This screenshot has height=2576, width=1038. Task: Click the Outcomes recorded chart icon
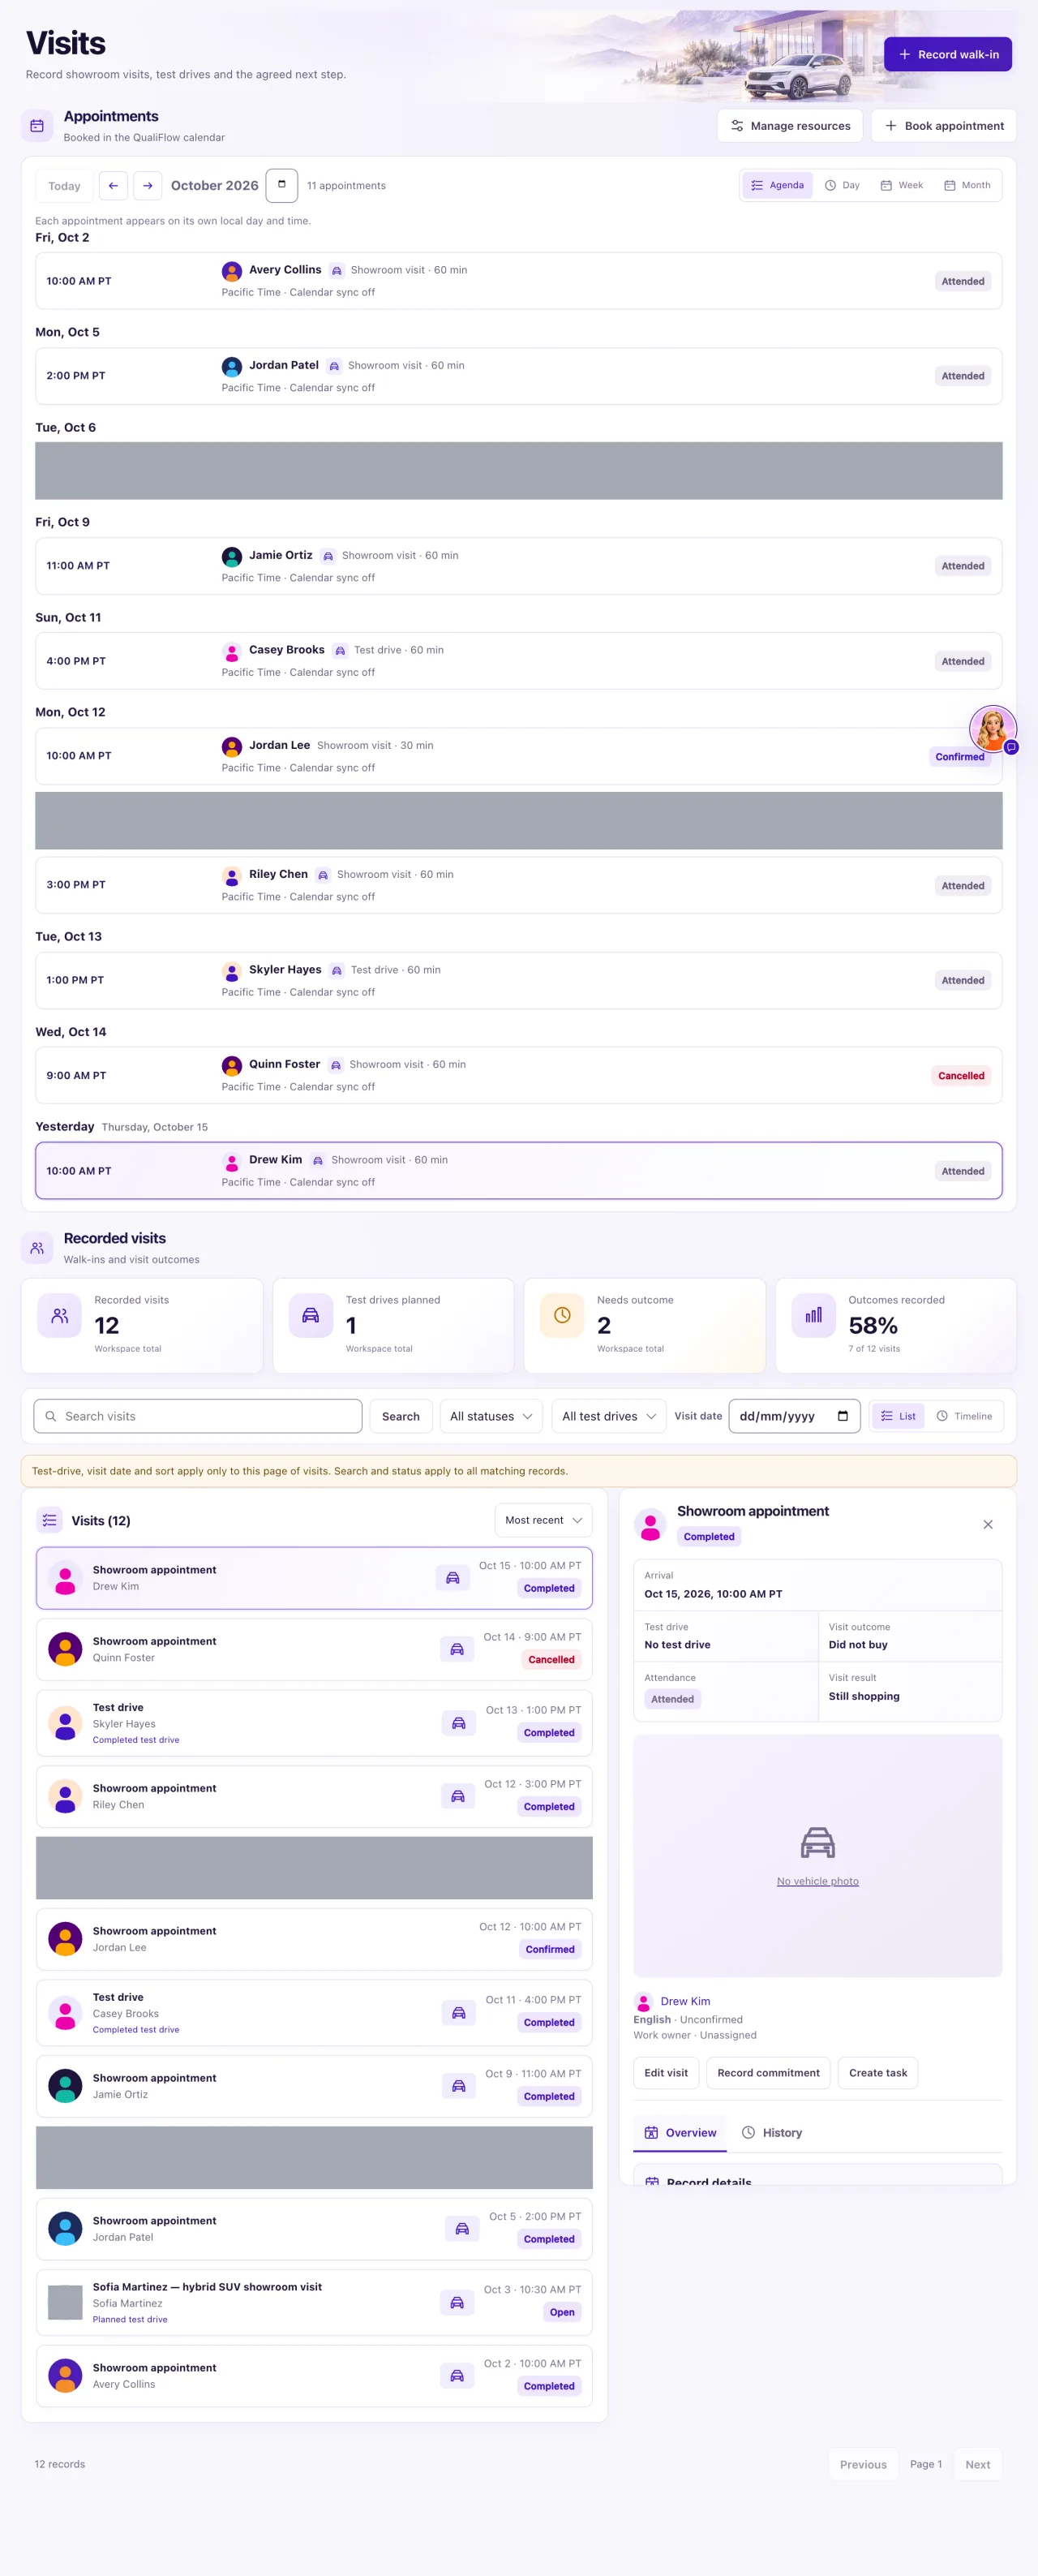813,1315
